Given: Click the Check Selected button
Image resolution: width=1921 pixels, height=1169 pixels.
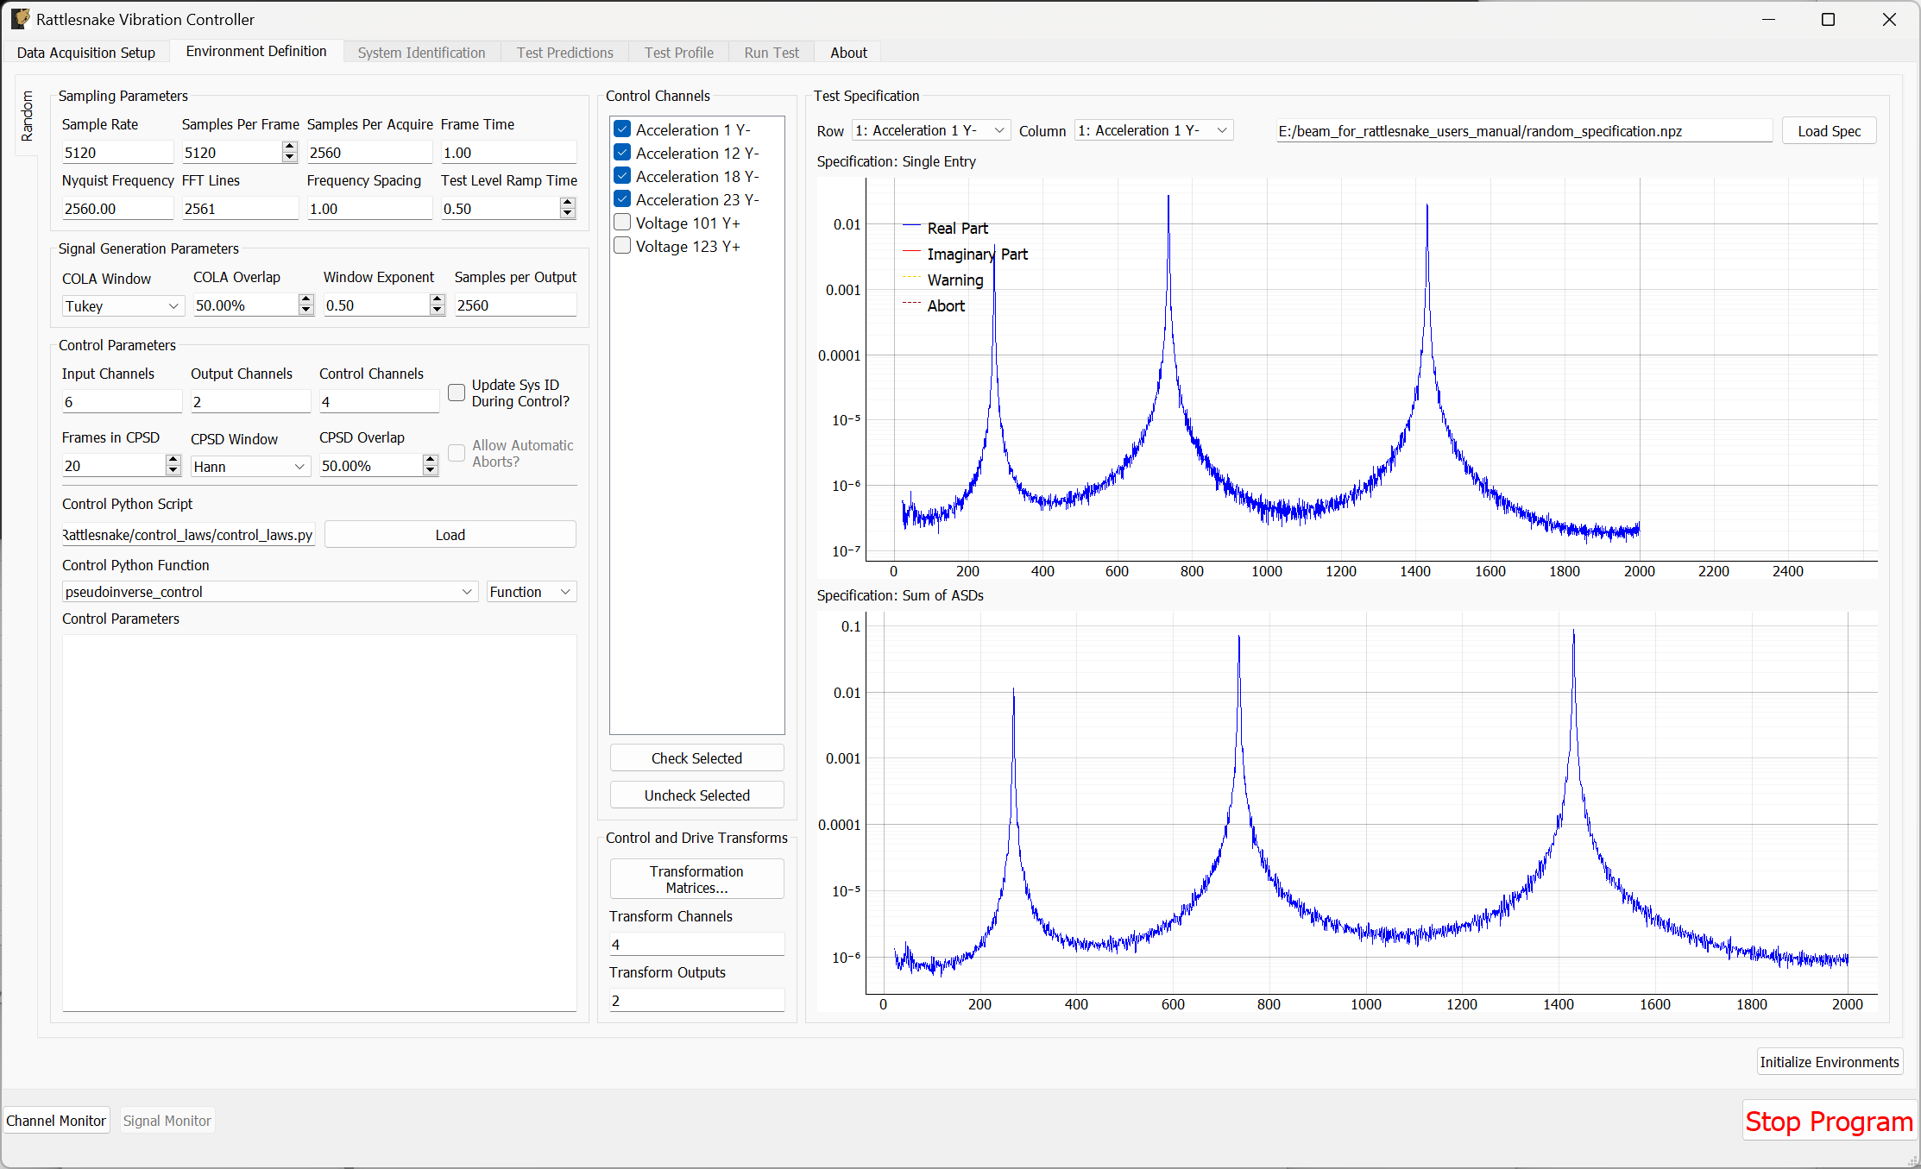Looking at the screenshot, I should (x=696, y=757).
